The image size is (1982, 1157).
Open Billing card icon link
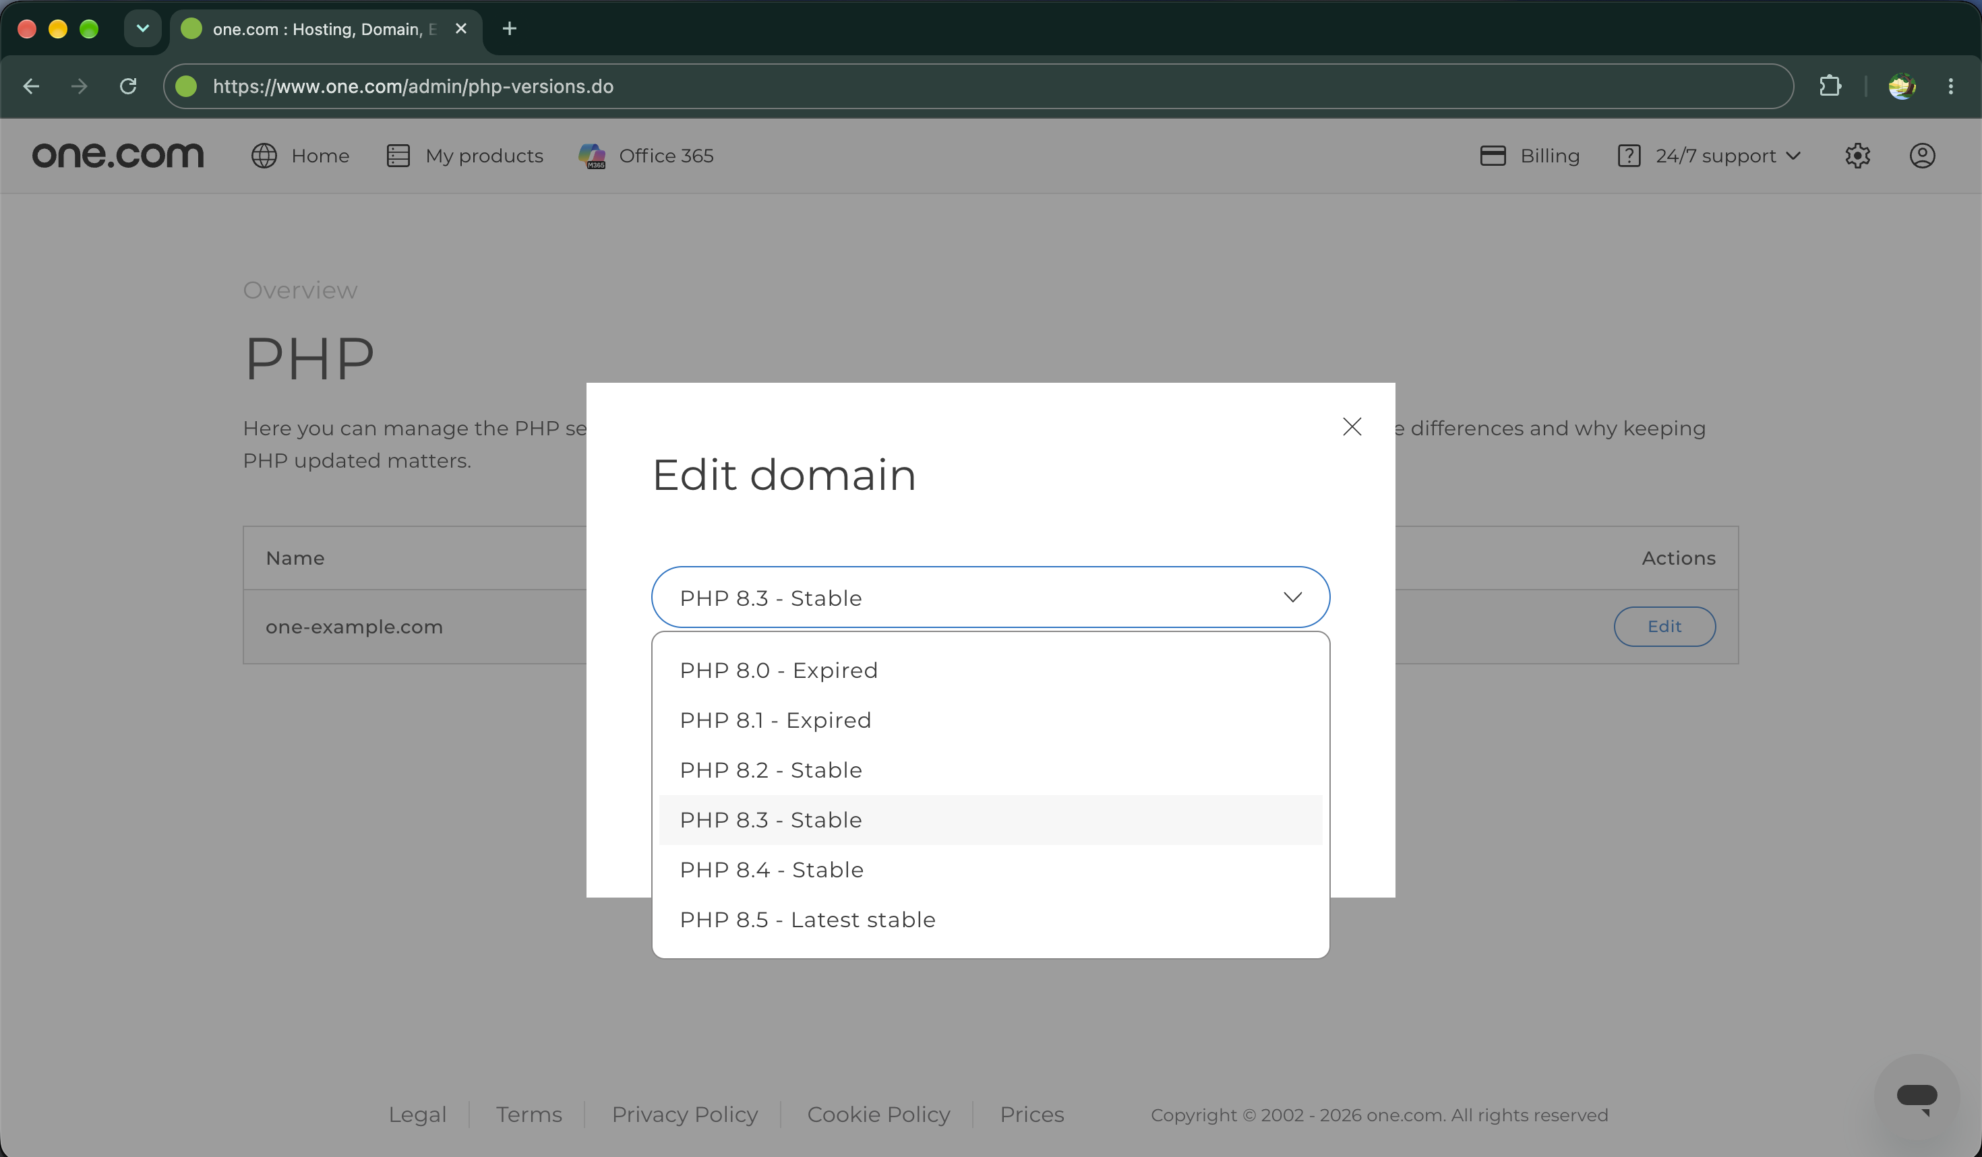(x=1492, y=156)
